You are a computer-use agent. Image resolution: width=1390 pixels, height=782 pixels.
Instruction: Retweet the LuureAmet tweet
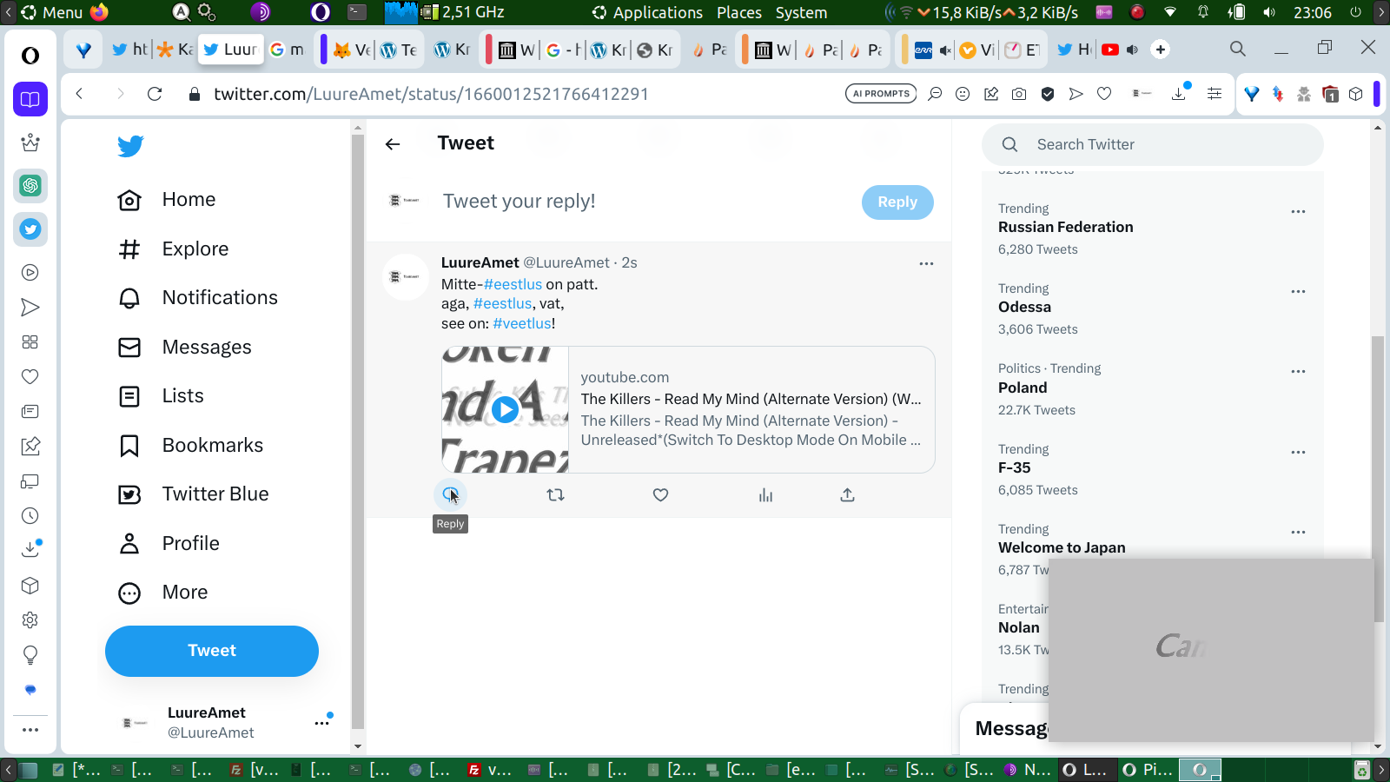[x=556, y=495]
